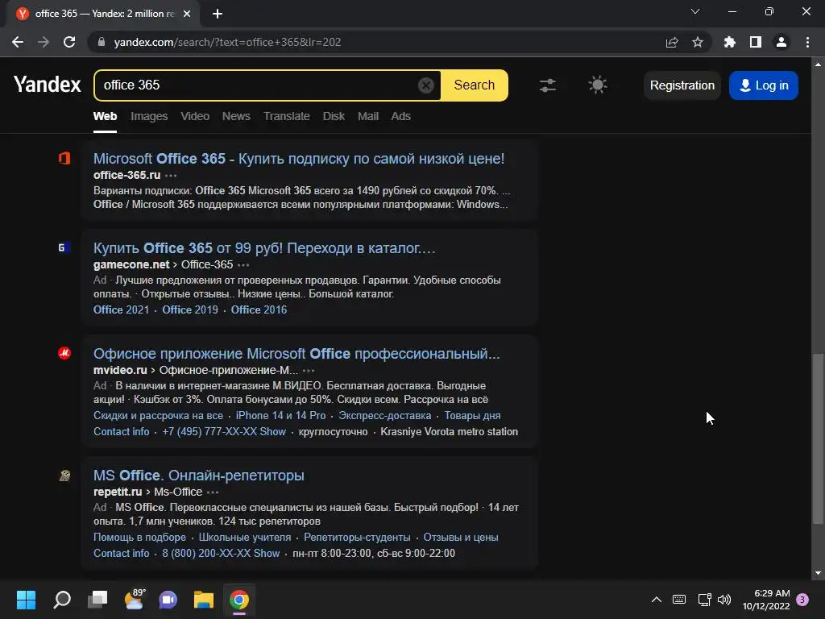Toggle light theme sun icon

coord(597,85)
